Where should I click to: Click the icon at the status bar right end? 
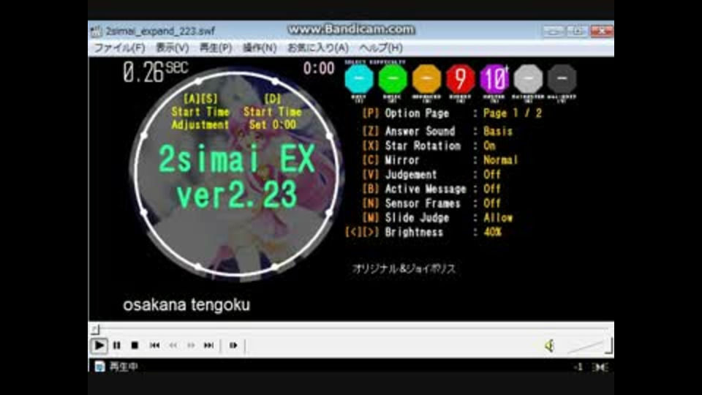coord(600,367)
